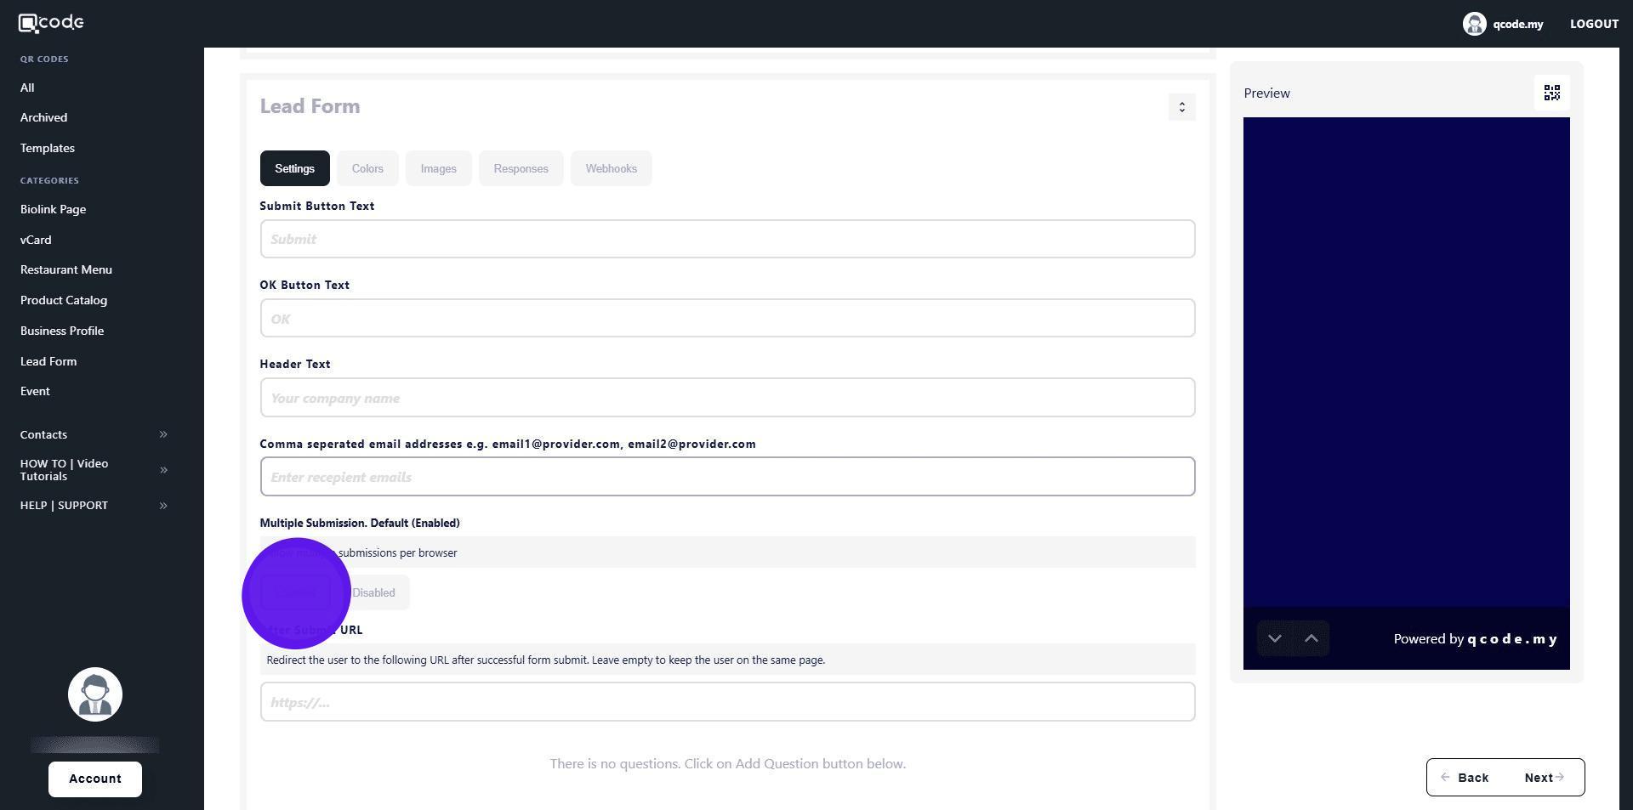Open the Account button
This screenshot has height=810, width=1633.
point(95,779)
